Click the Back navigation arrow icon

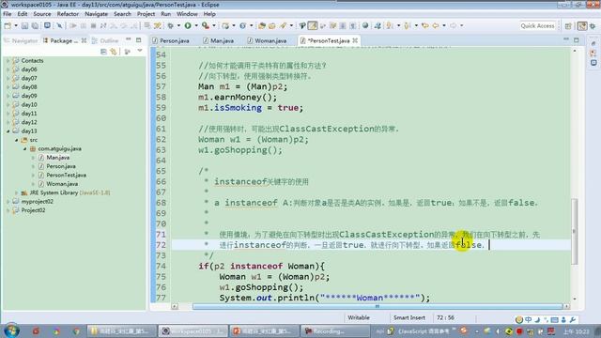pyautogui.click(x=436, y=25)
